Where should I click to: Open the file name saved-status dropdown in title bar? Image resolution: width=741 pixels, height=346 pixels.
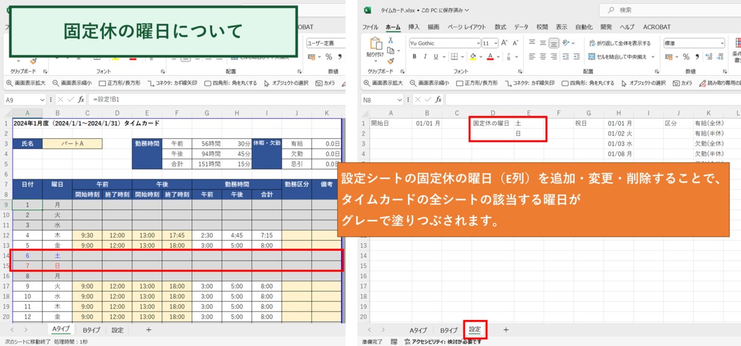pos(466,10)
